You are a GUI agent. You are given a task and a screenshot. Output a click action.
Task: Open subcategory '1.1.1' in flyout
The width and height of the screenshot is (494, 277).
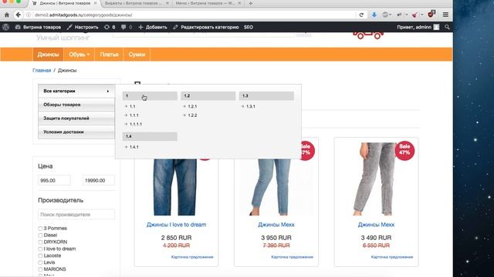(x=134, y=115)
